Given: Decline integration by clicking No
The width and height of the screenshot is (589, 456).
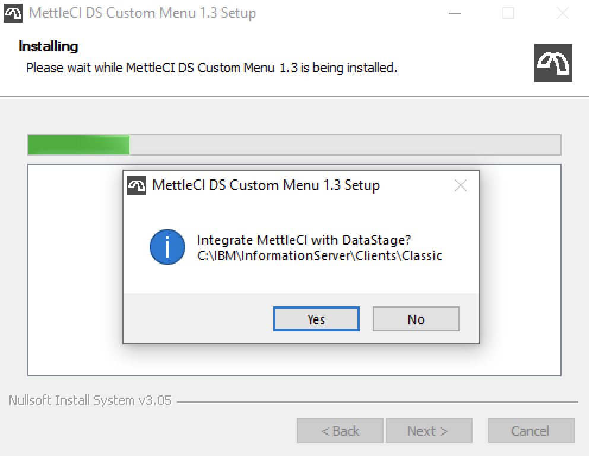Looking at the screenshot, I should (x=416, y=319).
